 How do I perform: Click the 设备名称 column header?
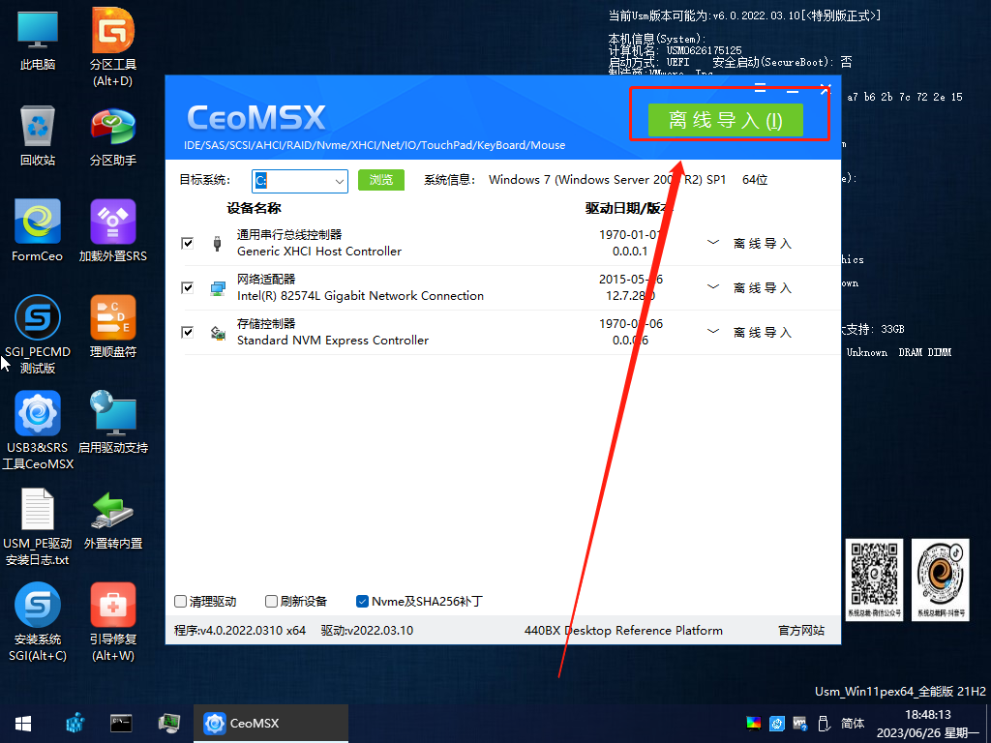[x=255, y=209]
